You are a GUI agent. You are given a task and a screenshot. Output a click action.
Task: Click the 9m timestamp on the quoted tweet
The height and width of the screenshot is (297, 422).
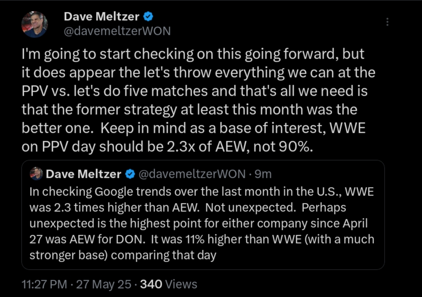point(263,174)
